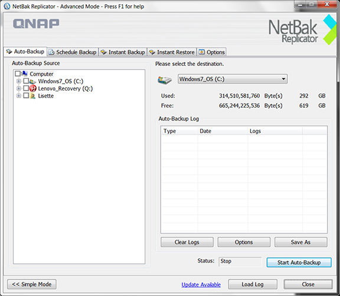This screenshot has height=296, width=340.
Task: Click the 619 GB free value
Action: coord(304,105)
